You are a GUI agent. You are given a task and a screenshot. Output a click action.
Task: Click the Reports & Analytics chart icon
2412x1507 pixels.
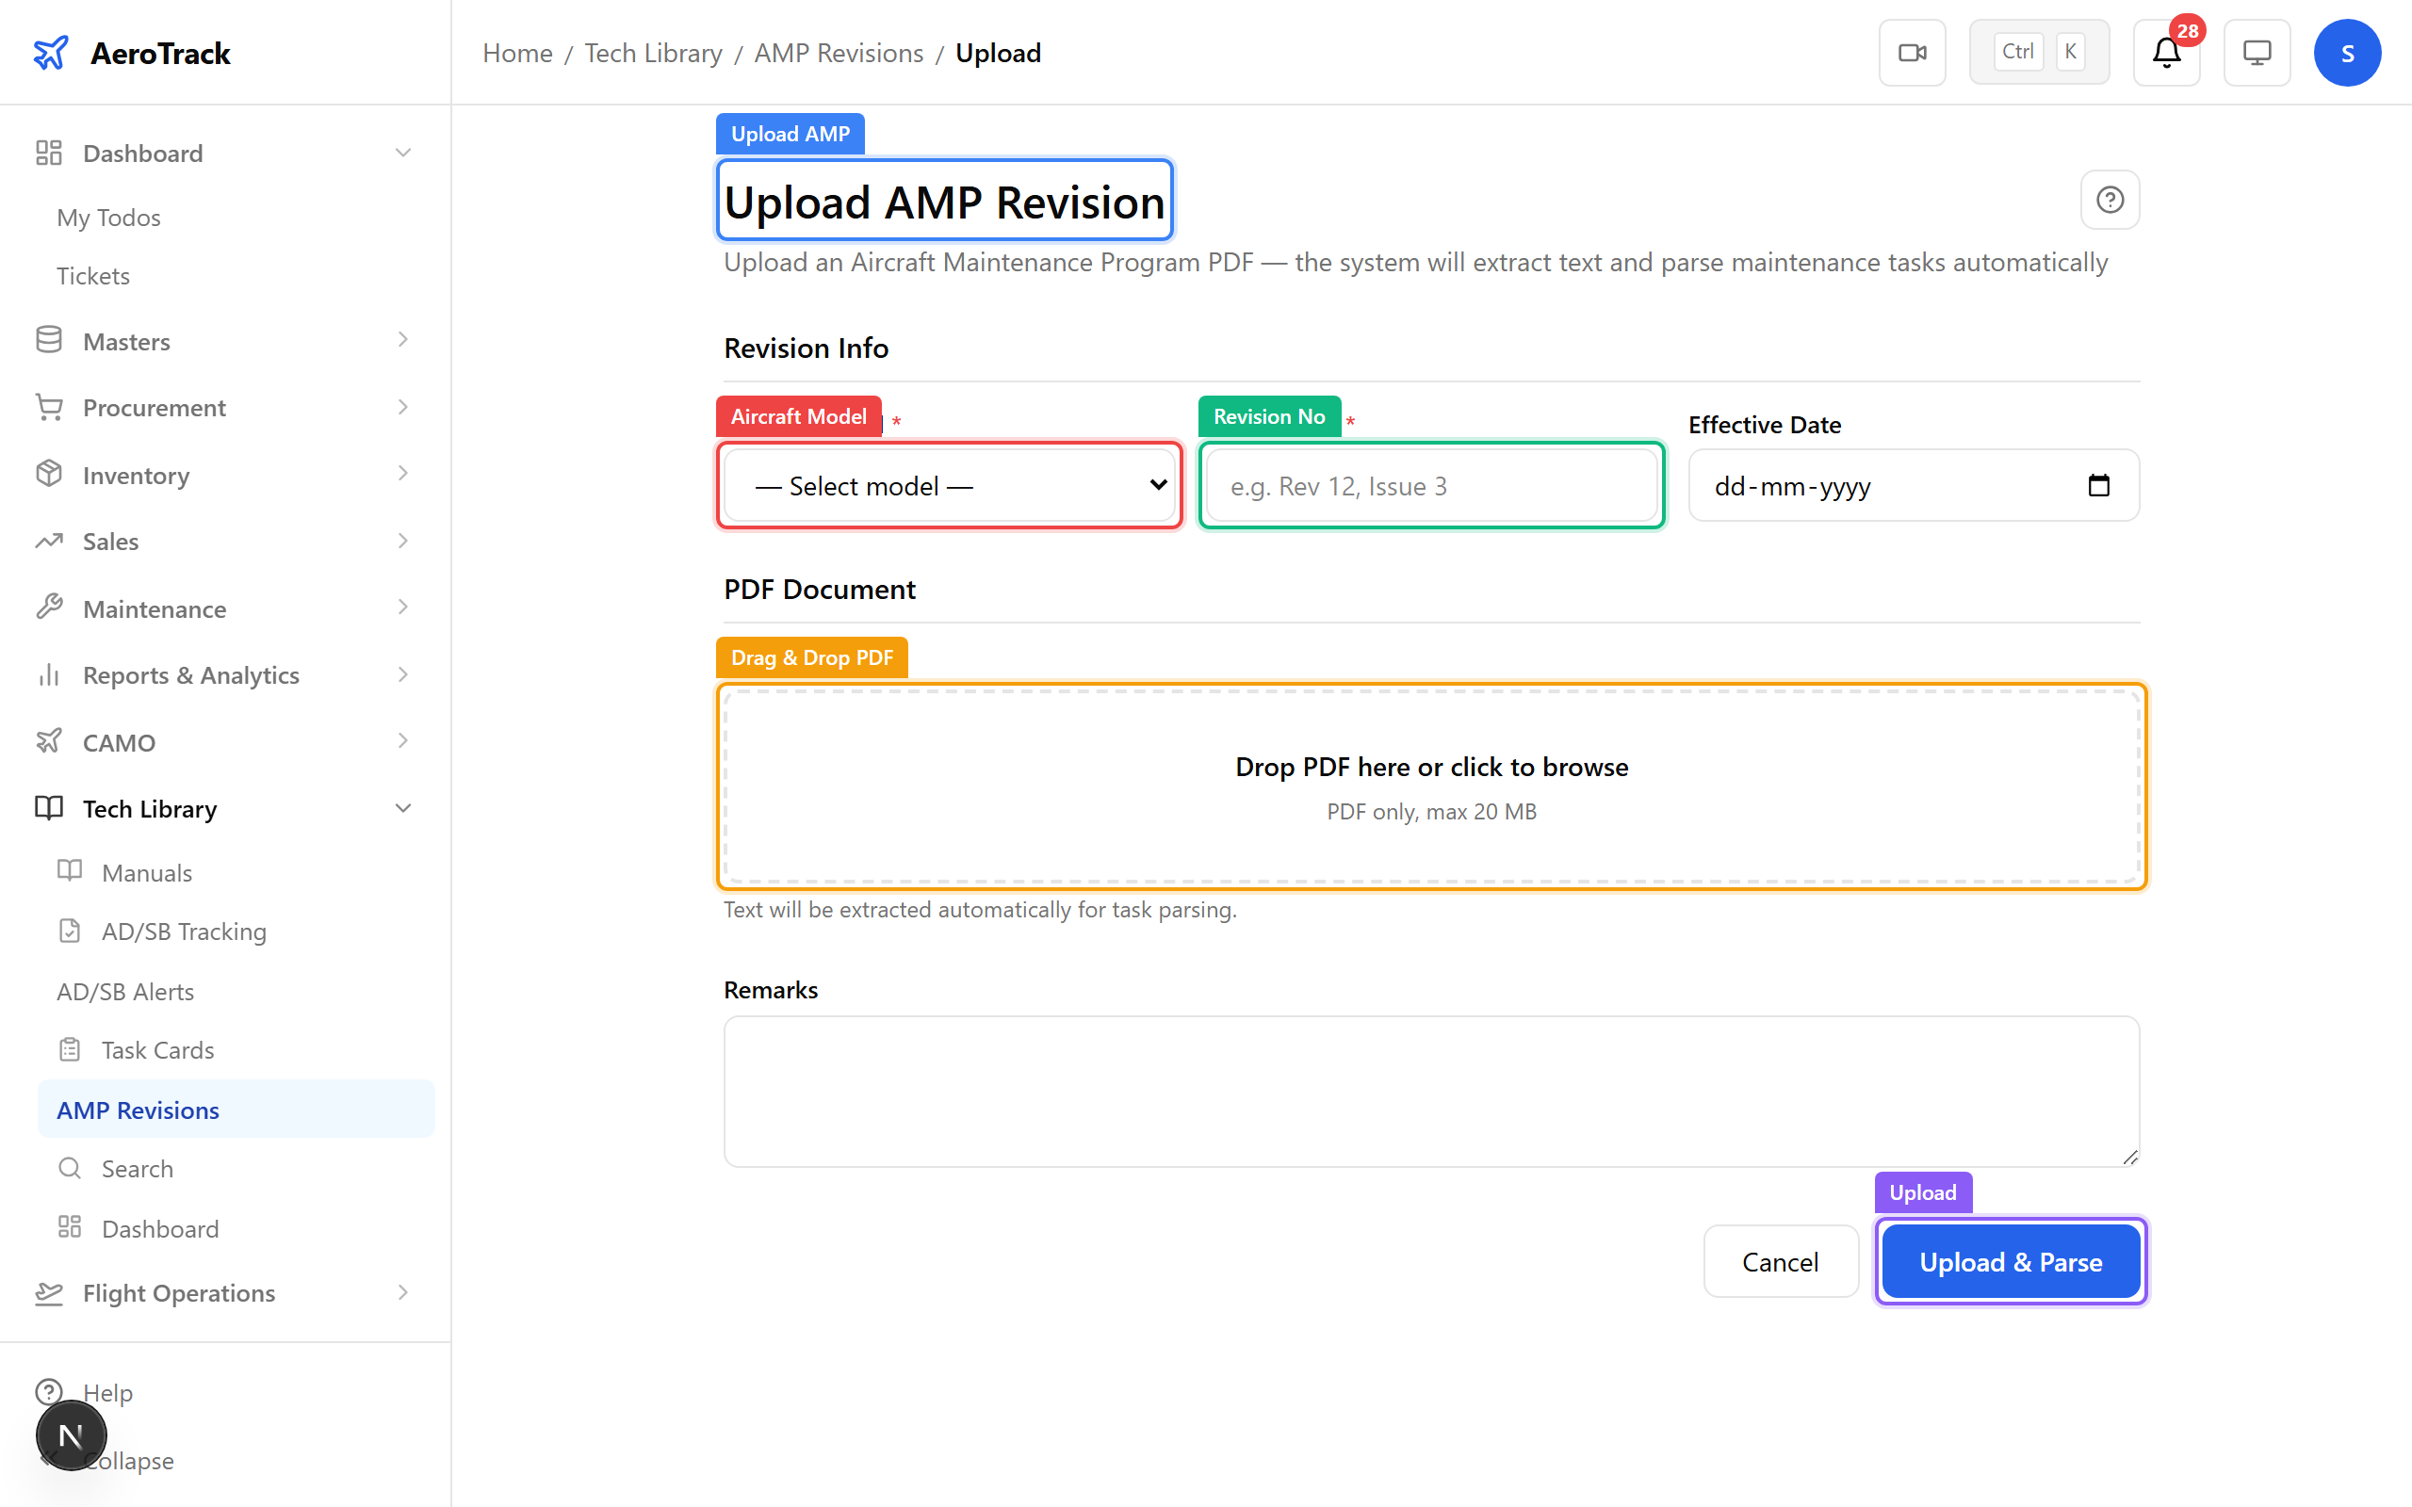coord(50,674)
